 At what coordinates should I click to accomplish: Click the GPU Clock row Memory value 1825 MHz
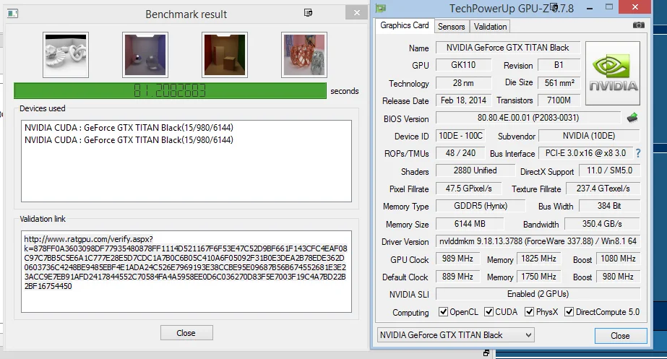(x=538, y=259)
